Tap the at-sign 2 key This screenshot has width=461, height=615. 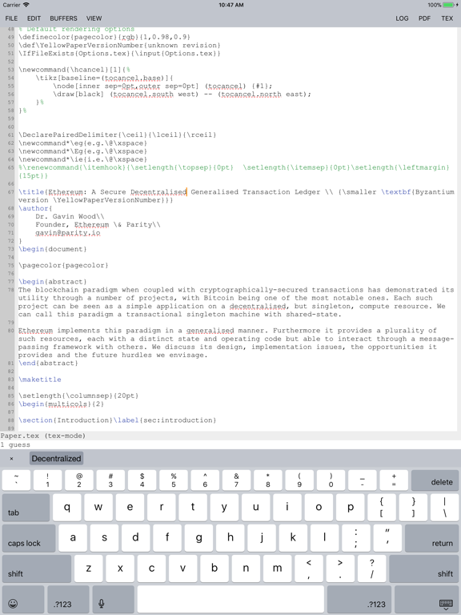coord(79,480)
